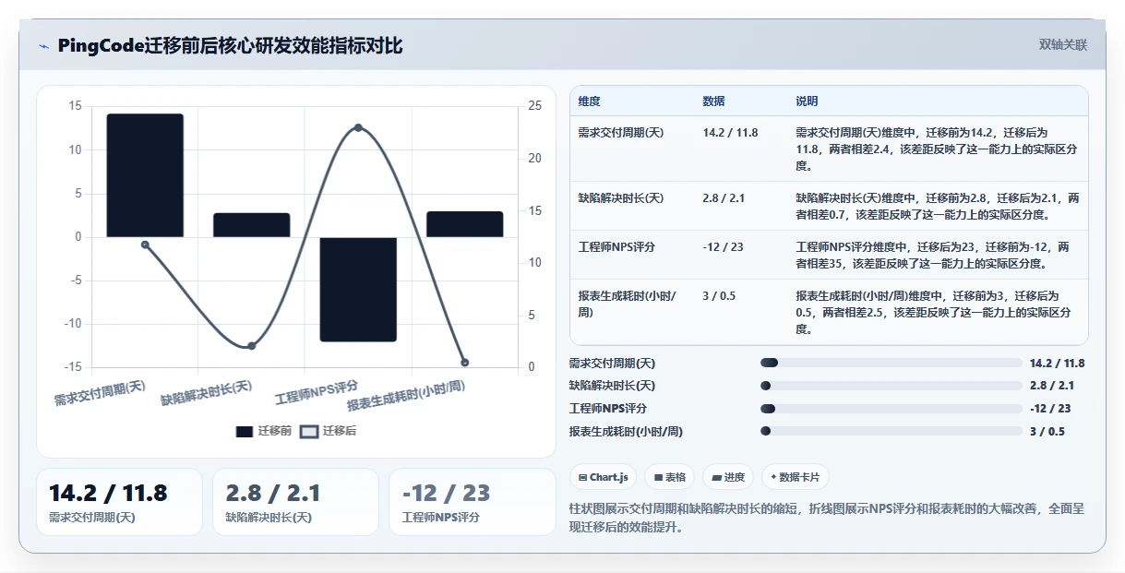
Task: Click the line point at the NPS peak
Action: [358, 127]
